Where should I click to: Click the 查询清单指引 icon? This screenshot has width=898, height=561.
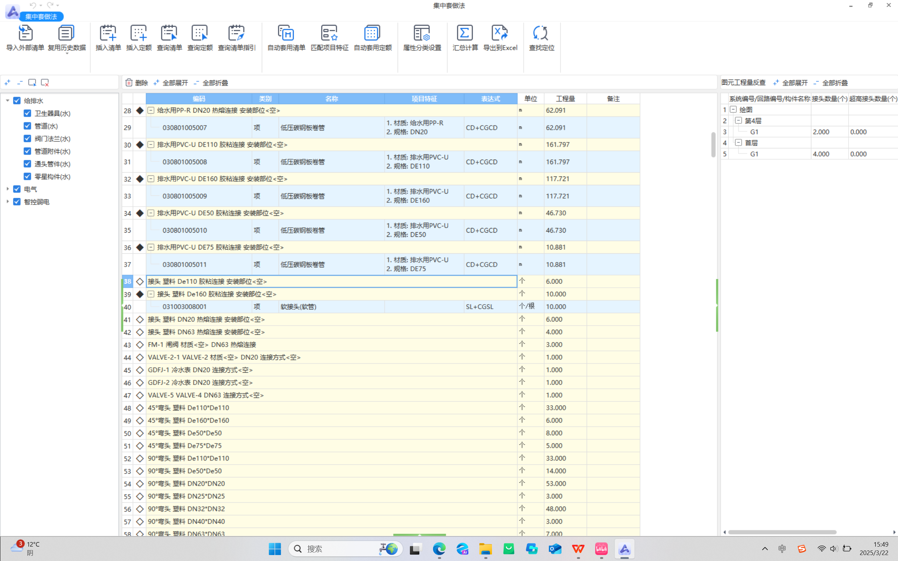(237, 33)
